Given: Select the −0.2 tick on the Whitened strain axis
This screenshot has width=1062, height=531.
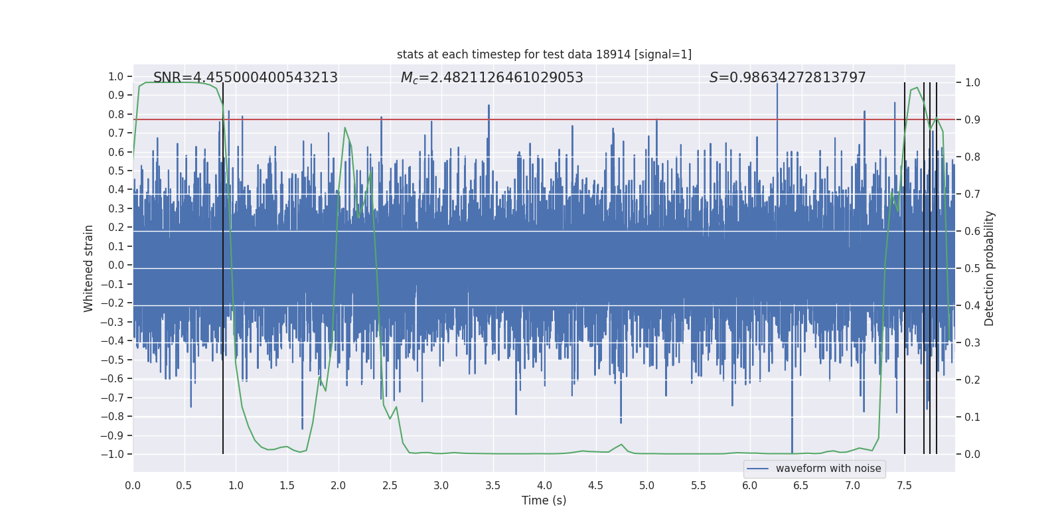Looking at the screenshot, I should [112, 303].
